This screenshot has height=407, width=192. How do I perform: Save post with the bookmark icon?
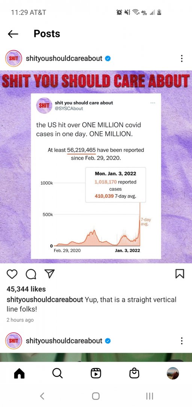coord(180,274)
